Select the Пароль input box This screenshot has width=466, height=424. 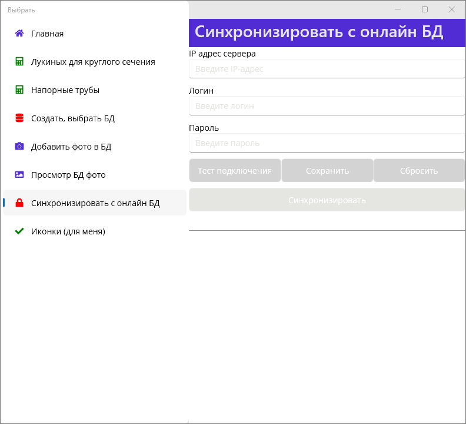click(x=327, y=143)
